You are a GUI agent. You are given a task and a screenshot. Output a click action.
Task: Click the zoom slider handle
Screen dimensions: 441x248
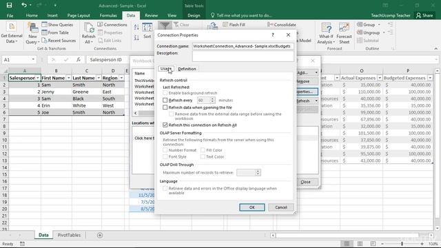[402, 244]
